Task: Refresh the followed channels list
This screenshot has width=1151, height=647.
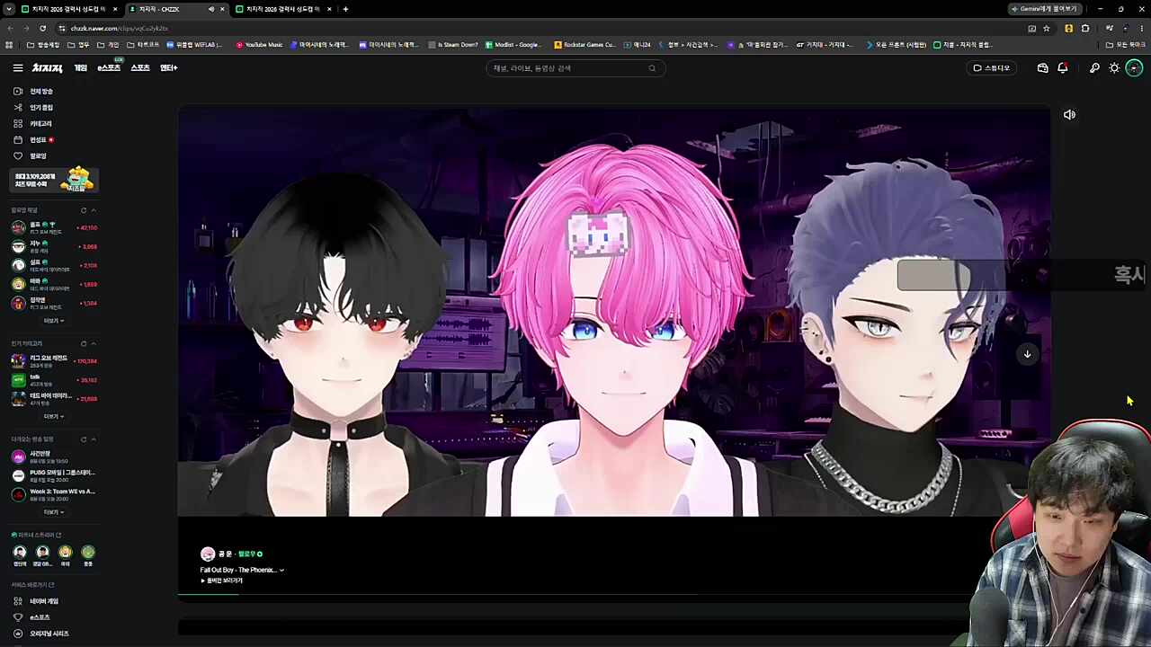Action: (84, 210)
